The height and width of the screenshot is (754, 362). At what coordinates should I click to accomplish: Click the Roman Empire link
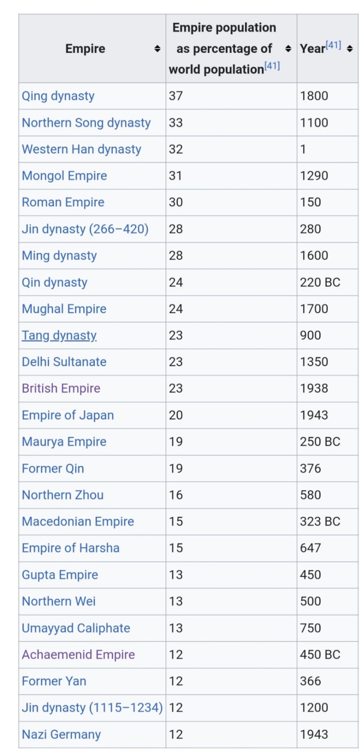pyautogui.click(x=63, y=202)
